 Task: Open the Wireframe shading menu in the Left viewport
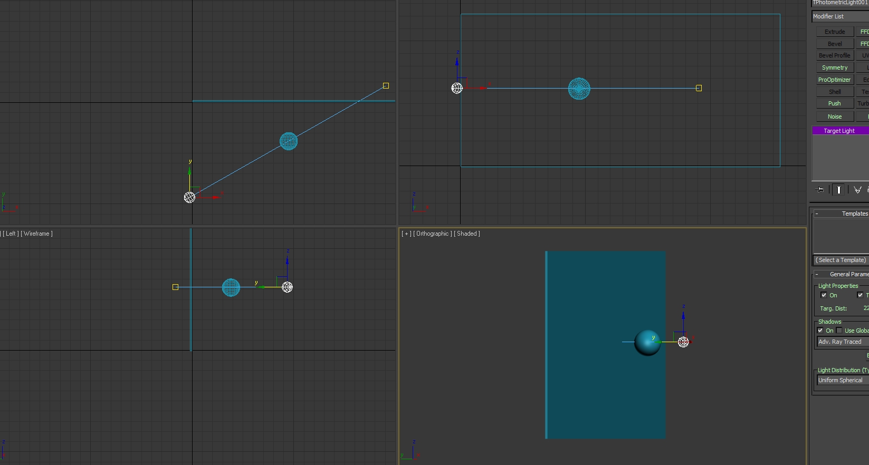tap(37, 234)
